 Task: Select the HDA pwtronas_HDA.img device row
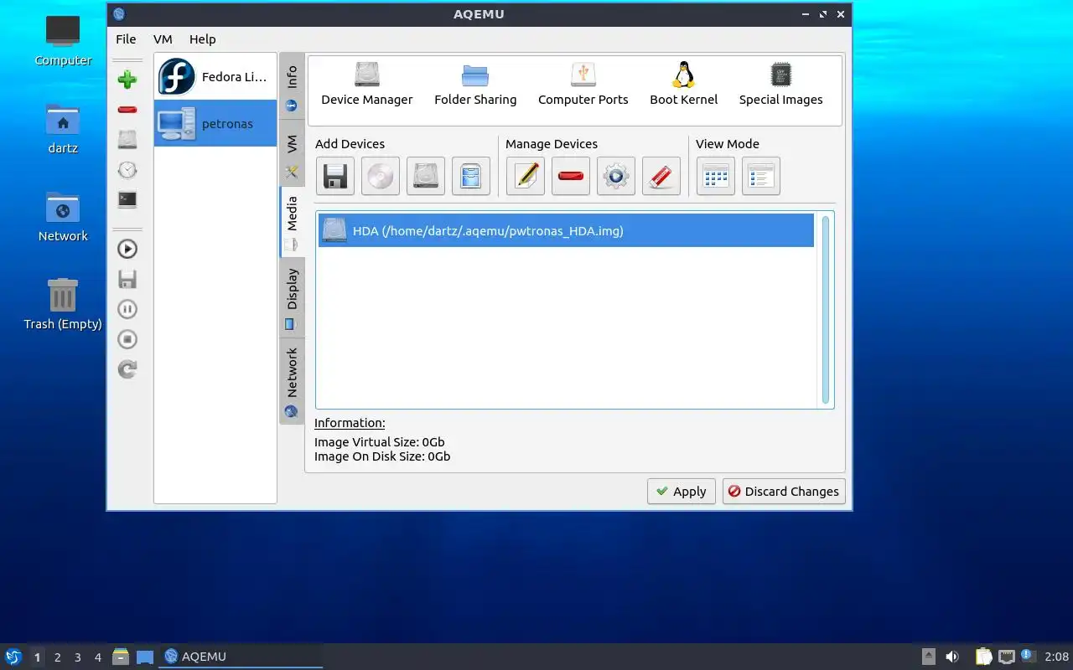click(566, 230)
